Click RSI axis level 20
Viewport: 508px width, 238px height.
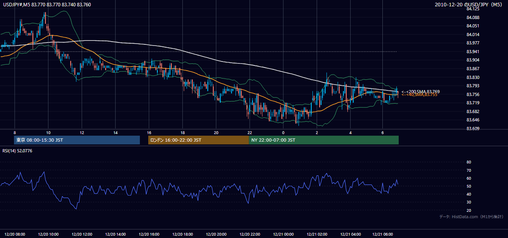(x=469, y=210)
